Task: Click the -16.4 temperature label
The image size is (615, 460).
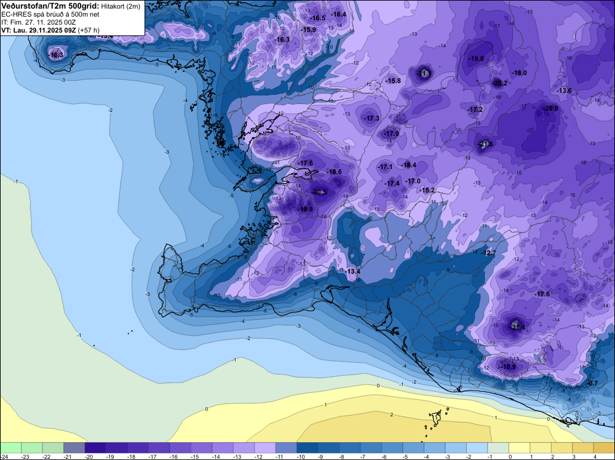Action: click(339, 15)
